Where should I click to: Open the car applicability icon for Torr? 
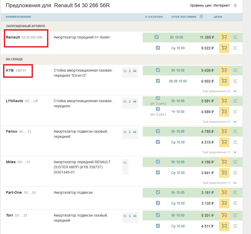click(x=135, y=216)
